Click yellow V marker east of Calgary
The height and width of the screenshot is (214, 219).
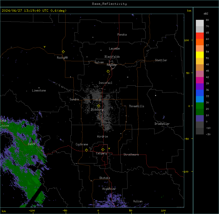click(x=109, y=148)
